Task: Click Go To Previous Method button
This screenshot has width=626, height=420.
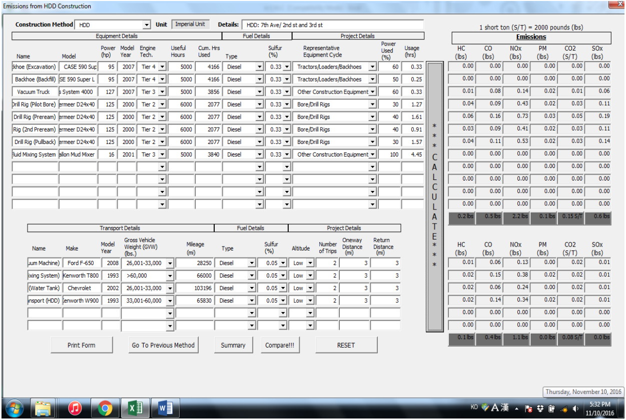Action: point(163,345)
